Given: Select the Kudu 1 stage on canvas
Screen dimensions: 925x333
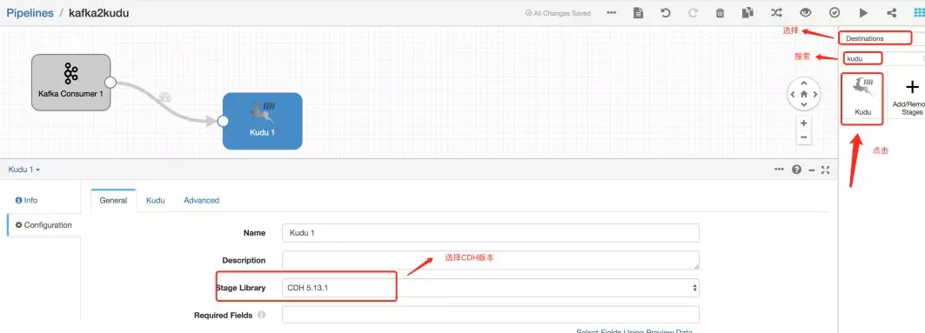Looking at the screenshot, I should click(x=263, y=121).
